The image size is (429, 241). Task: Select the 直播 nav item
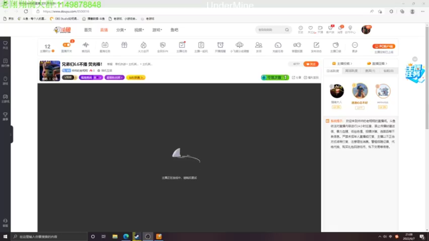104,30
